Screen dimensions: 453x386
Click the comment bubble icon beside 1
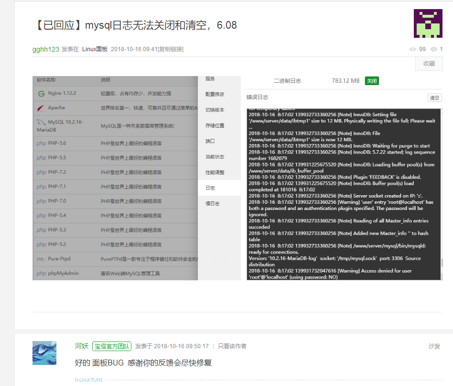(433, 49)
